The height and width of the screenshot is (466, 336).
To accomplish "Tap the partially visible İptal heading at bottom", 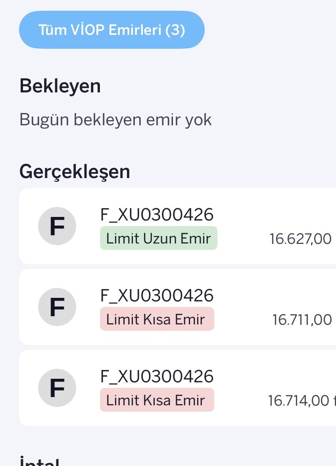I will [x=40, y=462].
